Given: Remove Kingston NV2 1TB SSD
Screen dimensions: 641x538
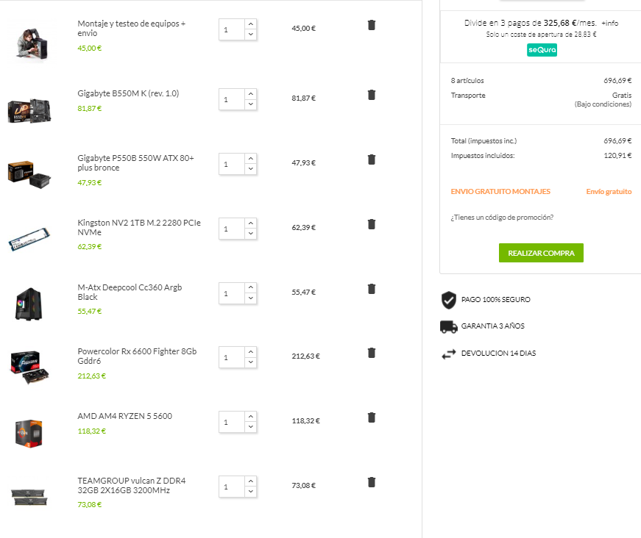Looking at the screenshot, I should (x=372, y=224).
